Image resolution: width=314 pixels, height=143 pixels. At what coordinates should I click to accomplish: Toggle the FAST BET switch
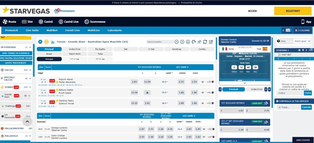[x=278, y=55]
